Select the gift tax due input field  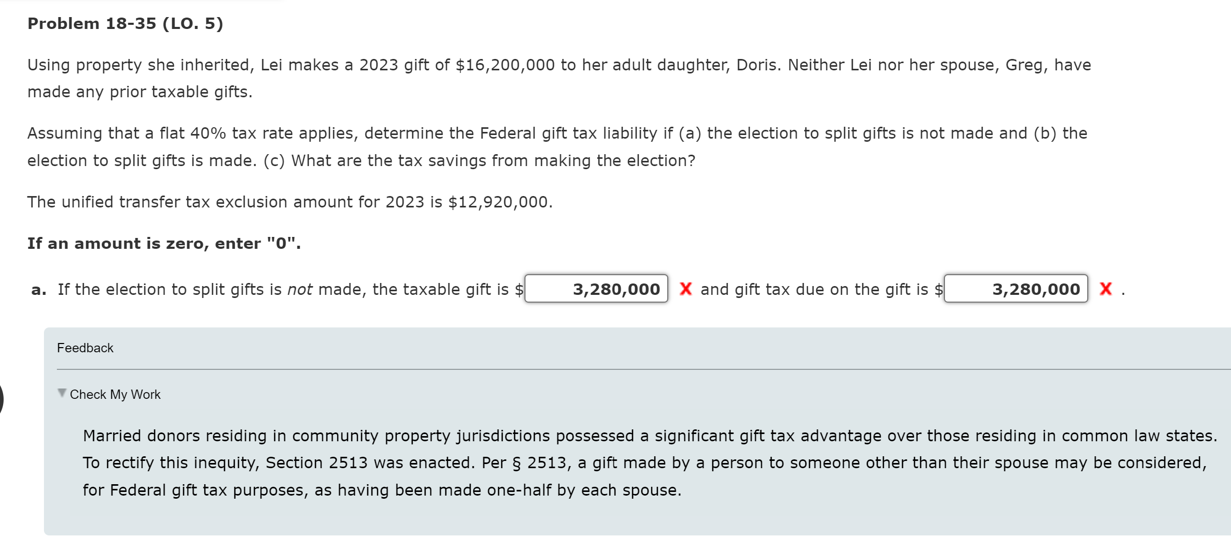pyautogui.click(x=1015, y=289)
